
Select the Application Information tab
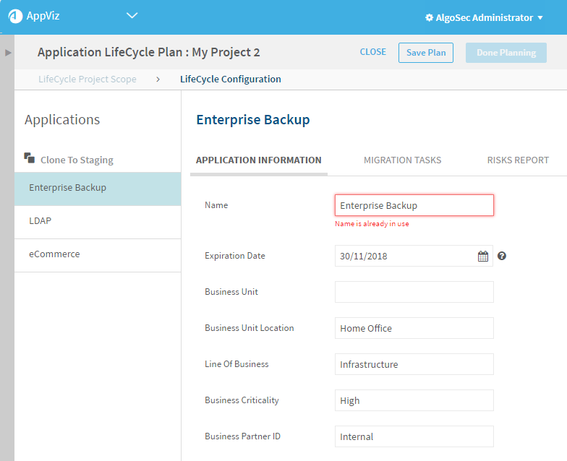tap(258, 160)
